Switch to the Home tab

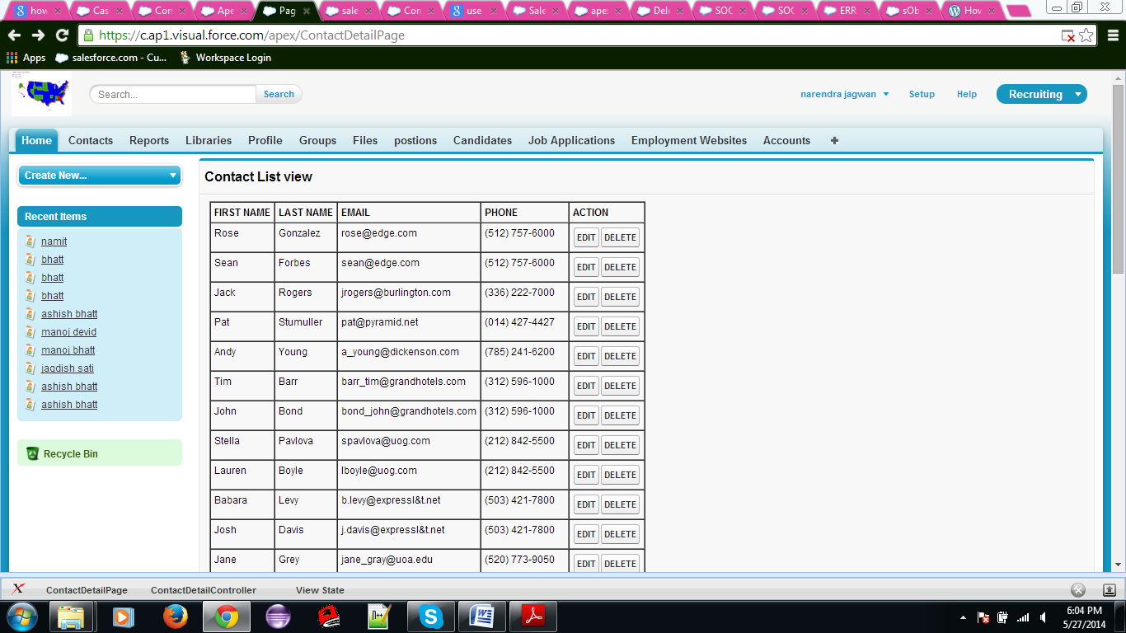[36, 140]
